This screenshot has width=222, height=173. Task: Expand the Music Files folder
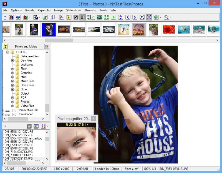(x=12, y=81)
